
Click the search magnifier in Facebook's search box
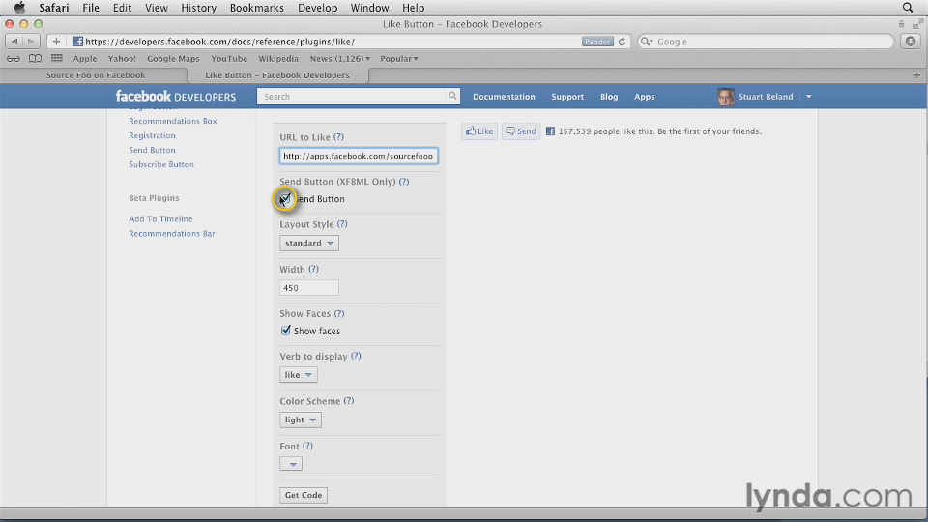451,97
